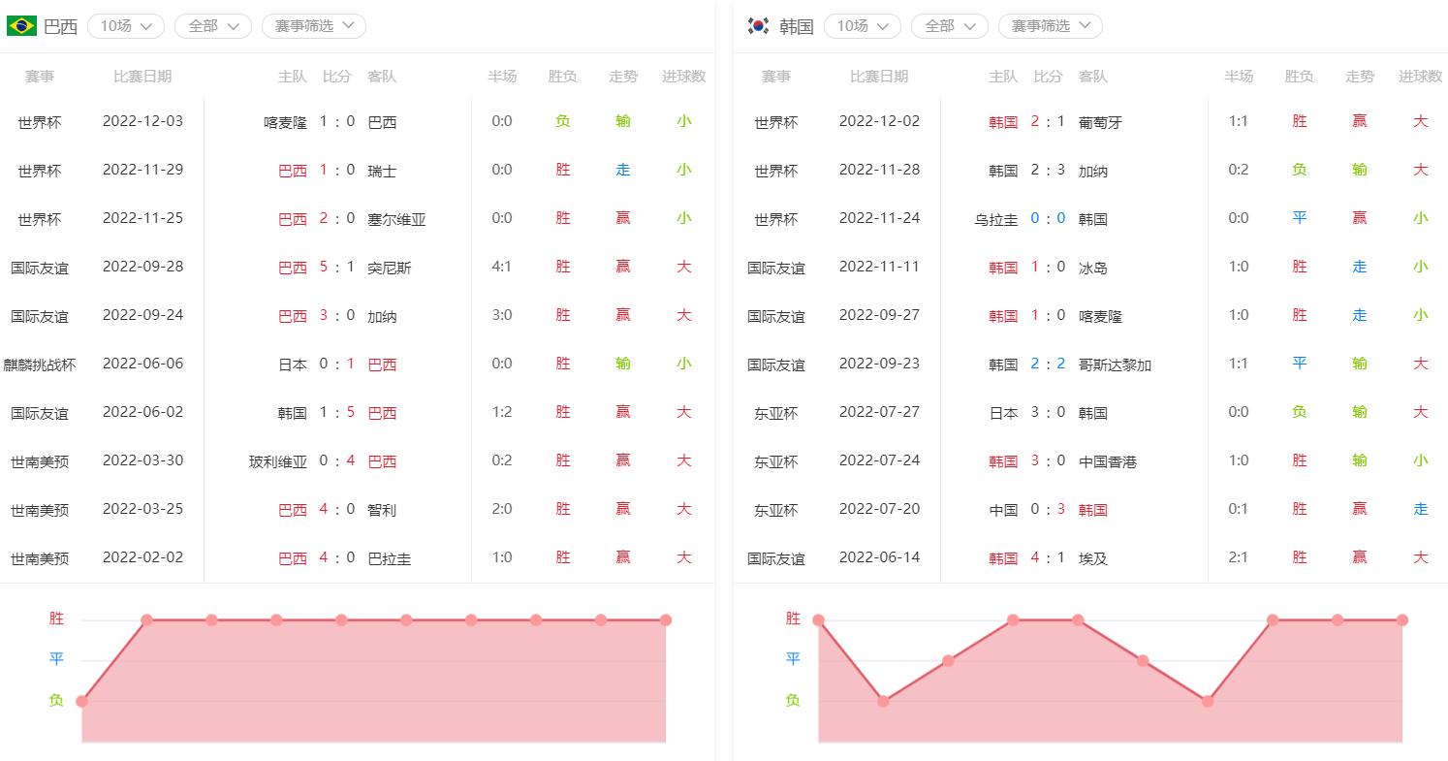The width and height of the screenshot is (1448, 761).
Task: Click 塞尔维亚 opponent in Brazil table
Action: point(396,219)
